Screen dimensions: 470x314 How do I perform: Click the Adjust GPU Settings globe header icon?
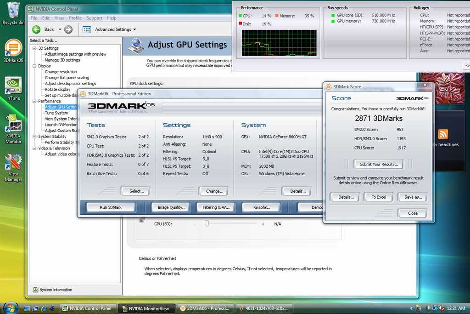pyautogui.click(x=136, y=46)
